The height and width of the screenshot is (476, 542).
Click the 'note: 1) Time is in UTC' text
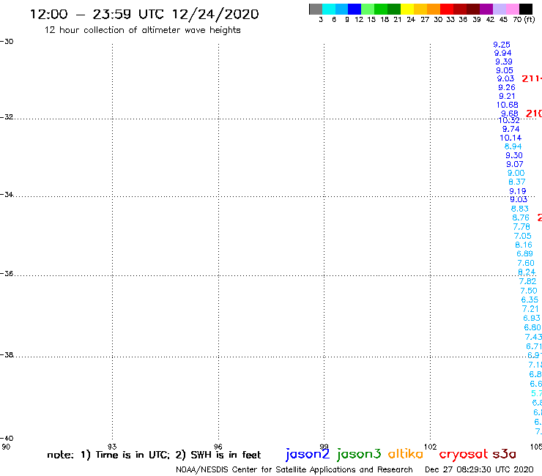pyautogui.click(x=108, y=455)
